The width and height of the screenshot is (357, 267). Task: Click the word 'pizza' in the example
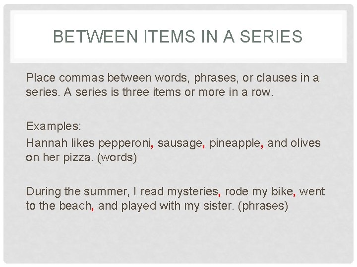click(77, 158)
